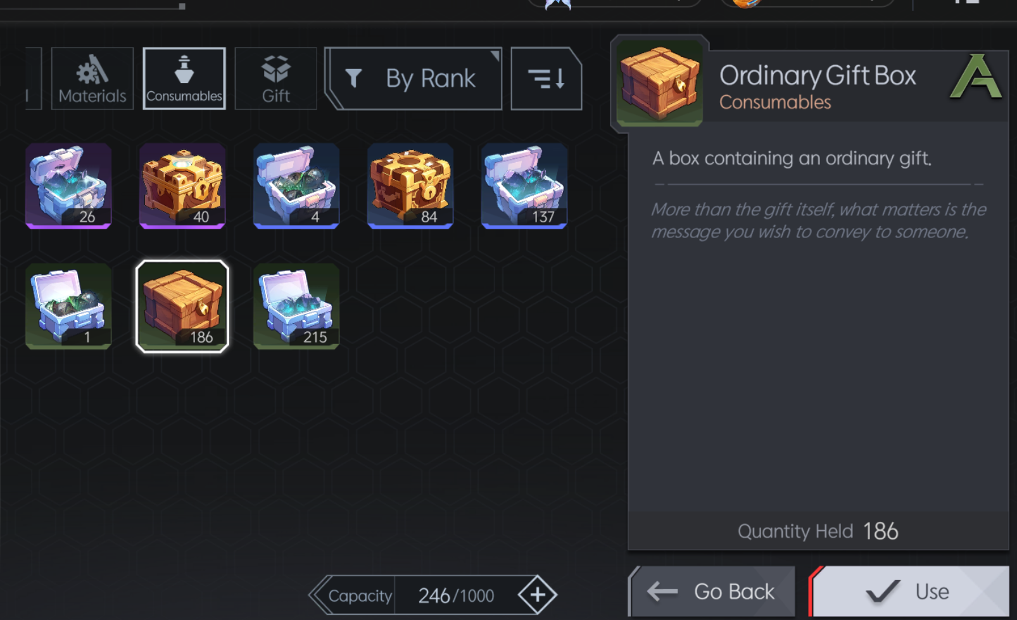Switch to the Gift tab

(276, 79)
